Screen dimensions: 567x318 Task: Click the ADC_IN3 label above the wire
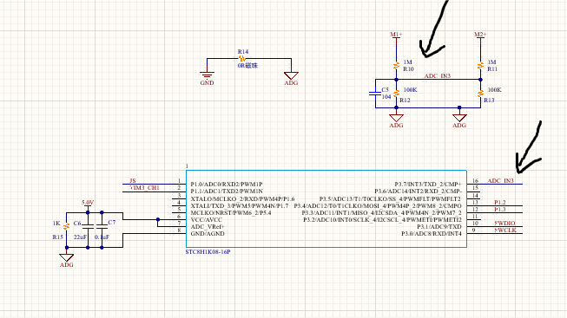pyautogui.click(x=438, y=75)
